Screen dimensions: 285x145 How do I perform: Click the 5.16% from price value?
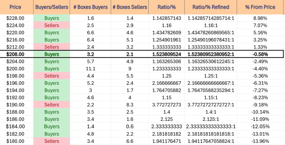(x=260, y=33)
